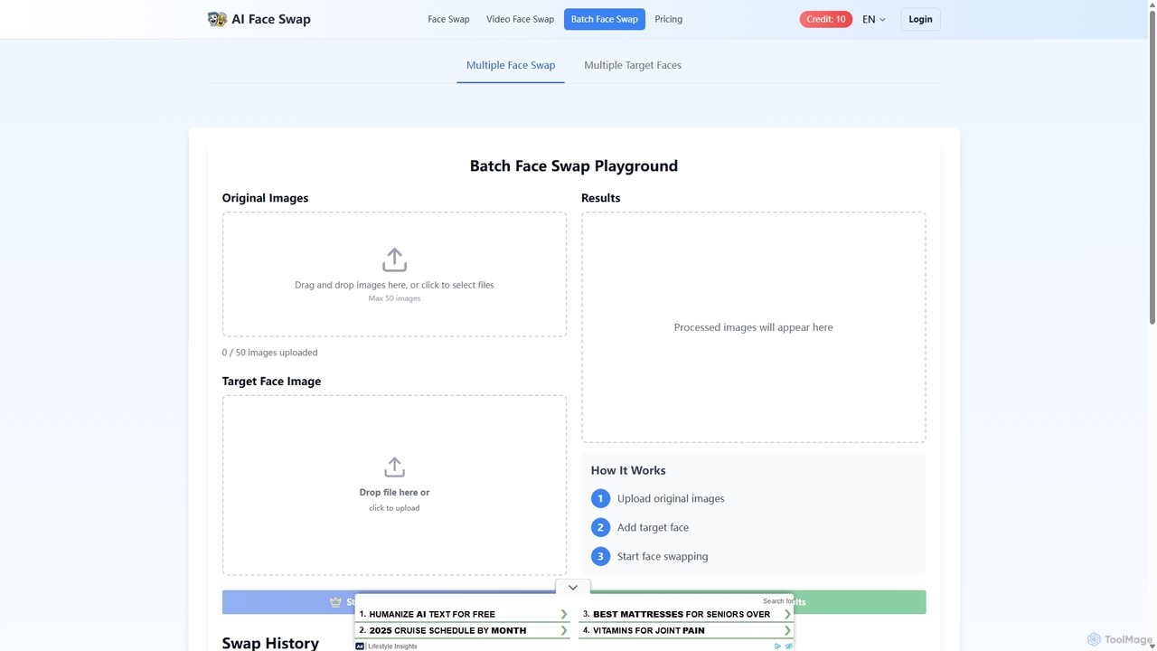Switch to the Multiple Target Faces tab
This screenshot has width=1157, height=651.
[x=633, y=65]
